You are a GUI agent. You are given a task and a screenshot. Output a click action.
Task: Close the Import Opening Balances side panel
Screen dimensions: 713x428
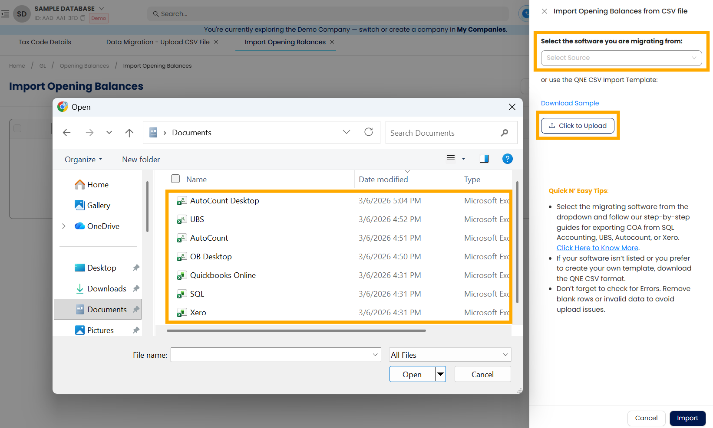pyautogui.click(x=544, y=11)
